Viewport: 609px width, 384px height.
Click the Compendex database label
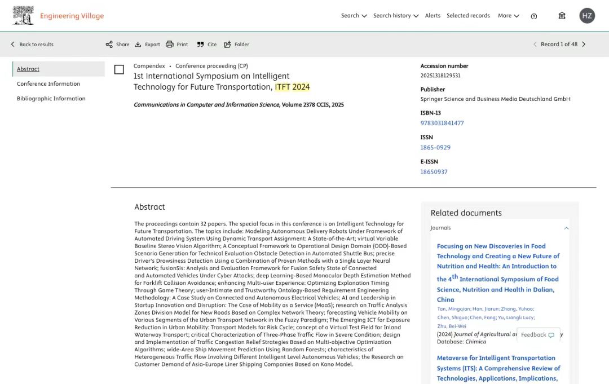click(x=149, y=66)
